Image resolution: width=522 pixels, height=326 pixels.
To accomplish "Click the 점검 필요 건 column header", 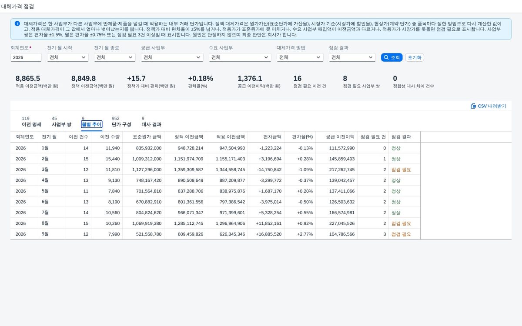I will tap(373, 137).
